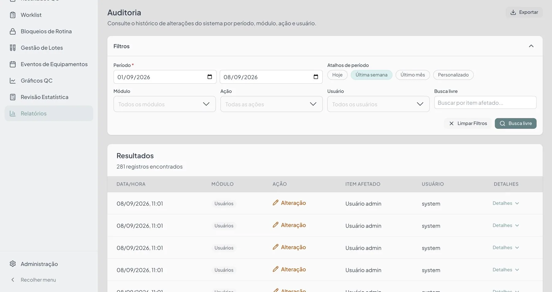
Task: Open the calendar picker for start date 01/09/2026
Action: pyautogui.click(x=210, y=77)
